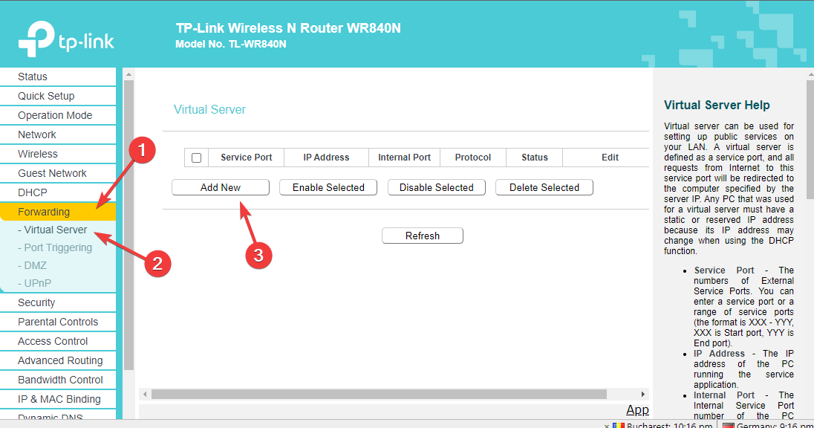The width and height of the screenshot is (814, 428).
Task: Click the Model No. TL-WR840N text
Action: coord(230,44)
